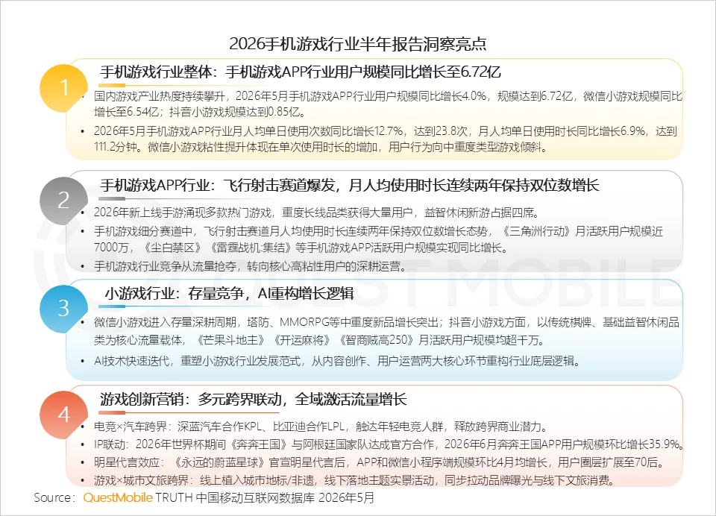Click the line starting 2026年5月手机游戏APP行业月人均单日使用次数
Viewport: 716px width, 516px height.
pyautogui.click(x=386, y=131)
